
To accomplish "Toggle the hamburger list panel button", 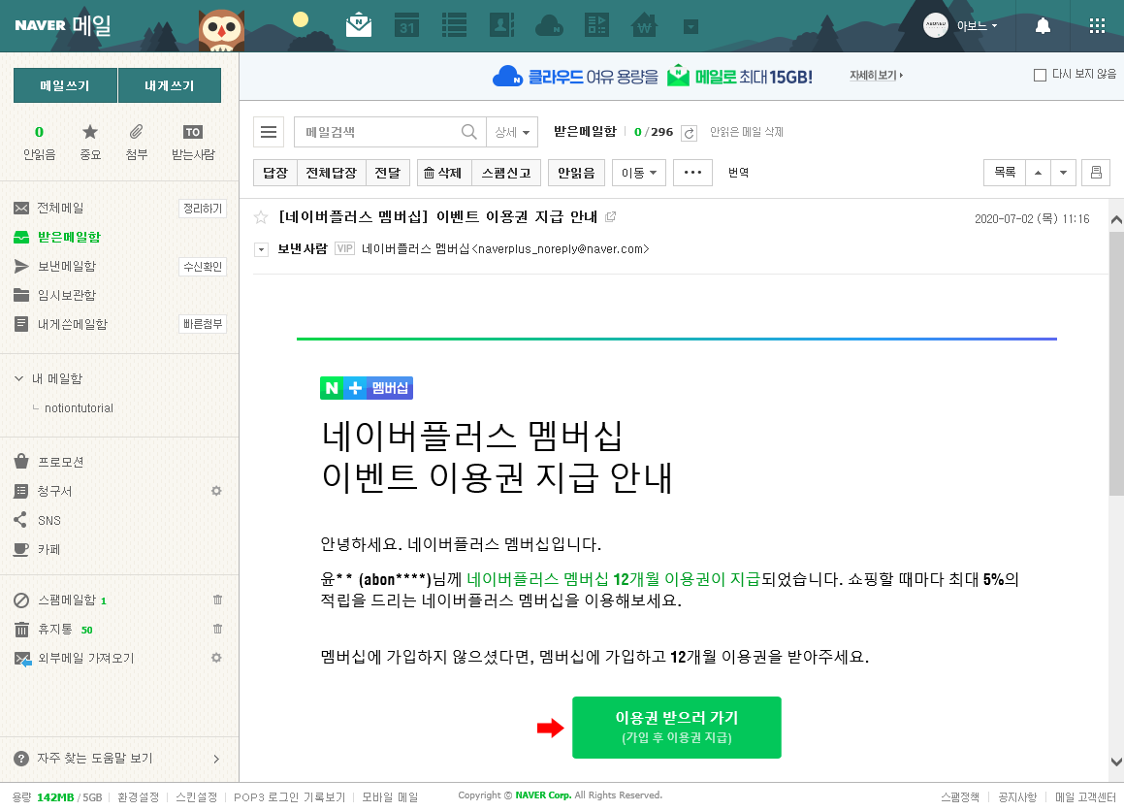I will pyautogui.click(x=269, y=132).
